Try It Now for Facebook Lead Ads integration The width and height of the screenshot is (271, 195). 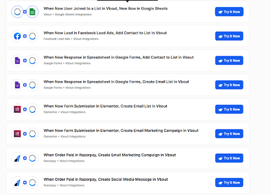229,36
